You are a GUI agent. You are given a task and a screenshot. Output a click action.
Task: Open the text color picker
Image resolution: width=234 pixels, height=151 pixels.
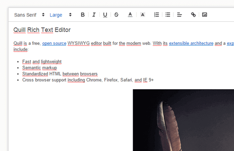[x=130, y=15]
